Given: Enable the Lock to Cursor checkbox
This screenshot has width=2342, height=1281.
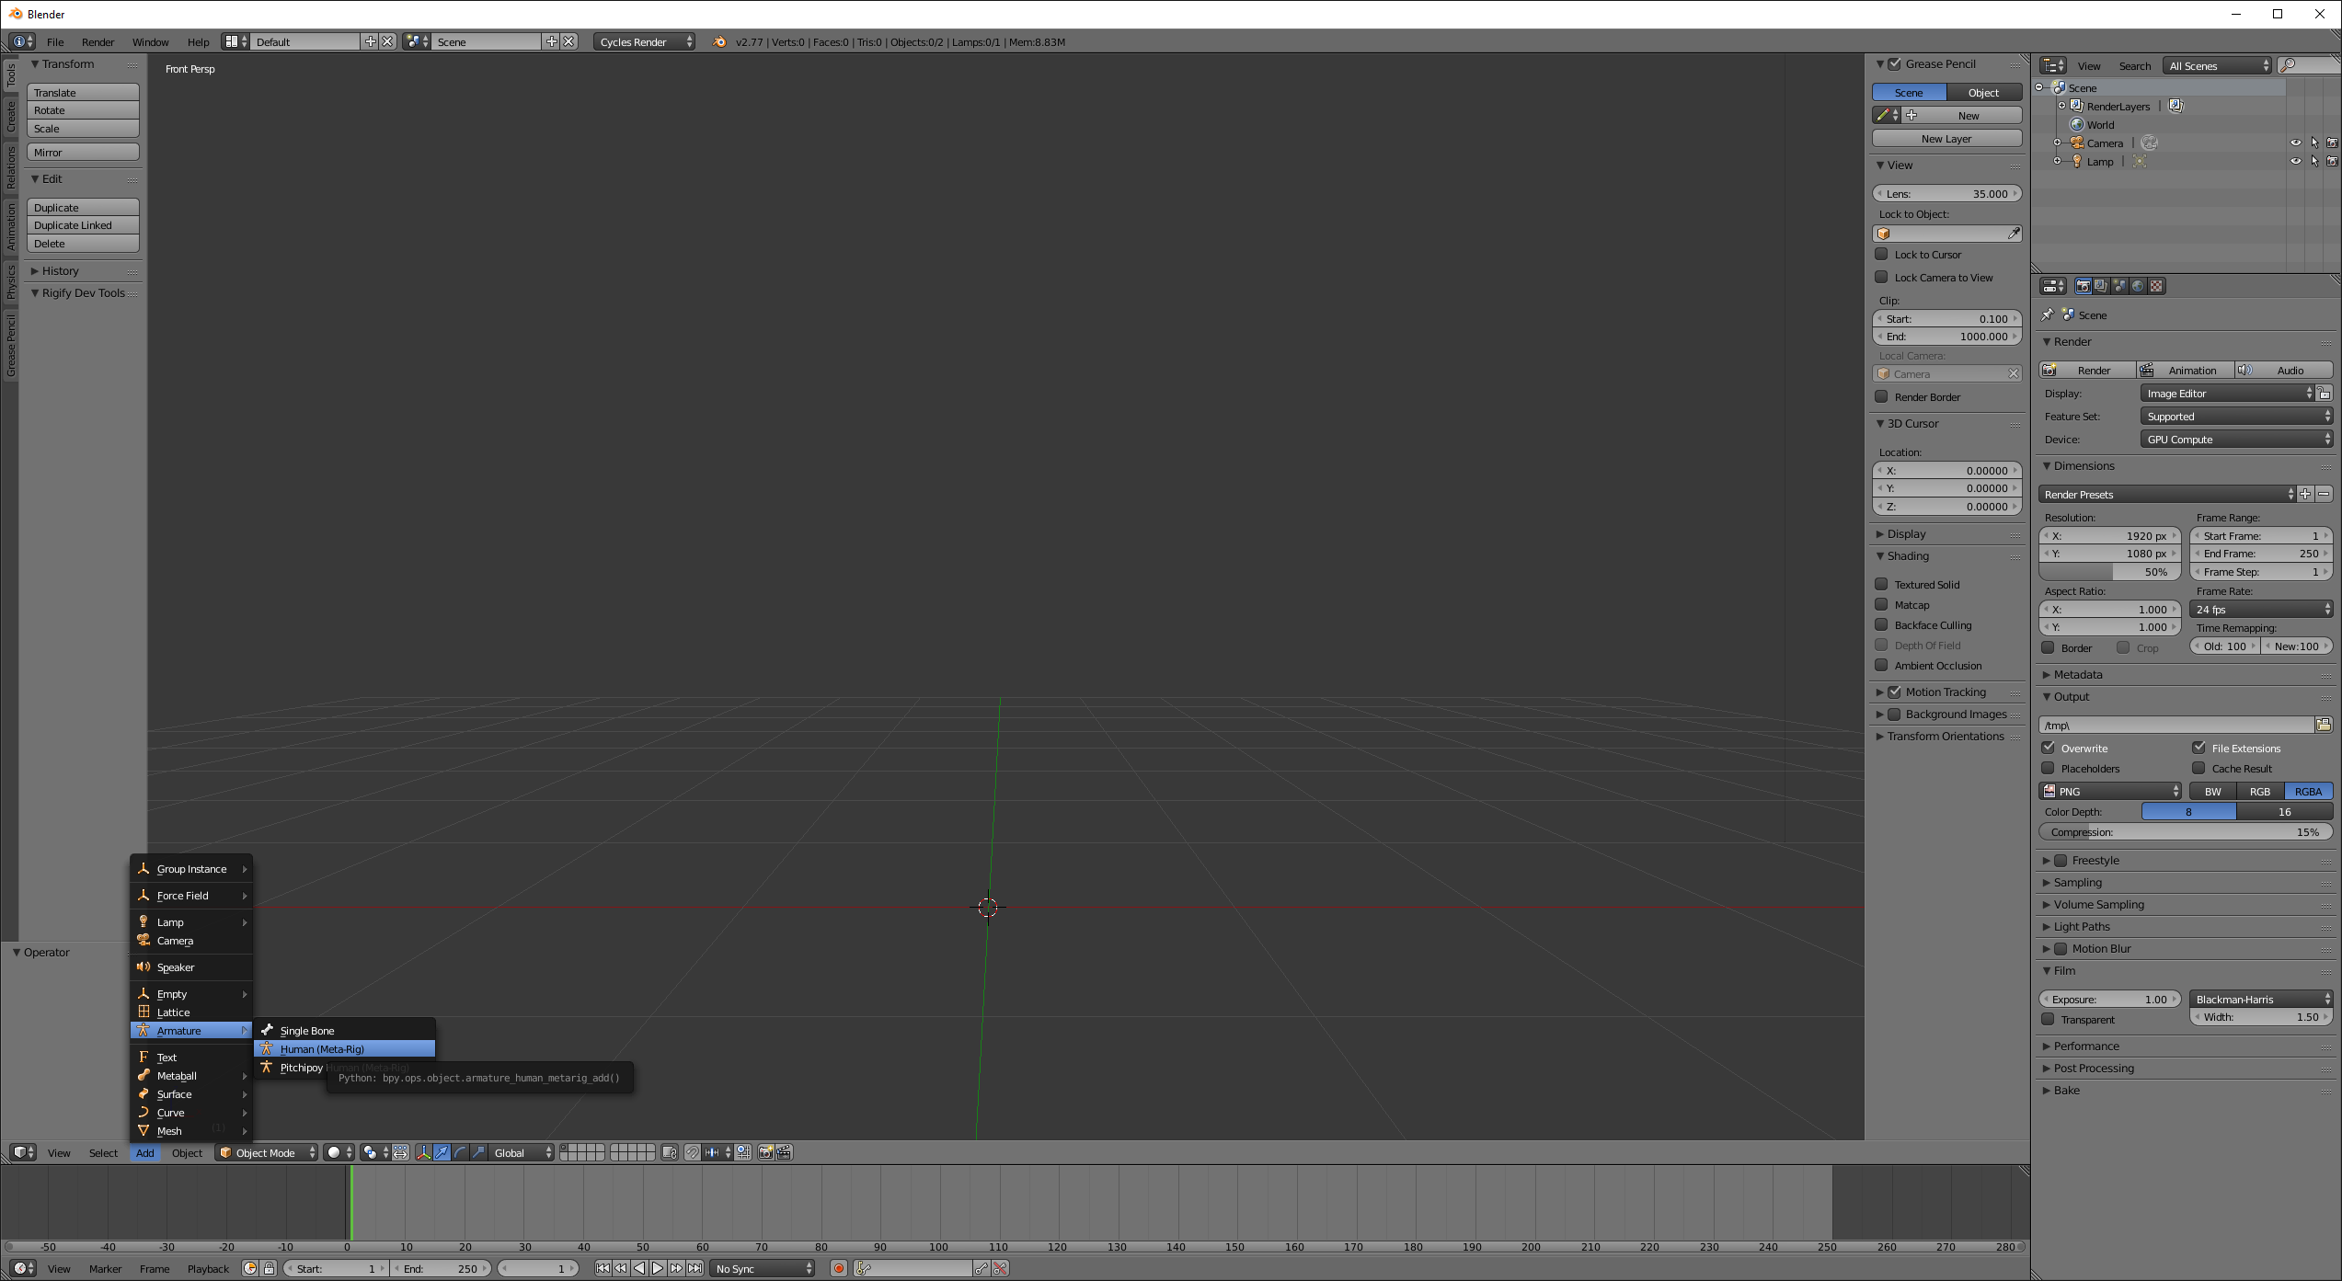Looking at the screenshot, I should 1882,255.
